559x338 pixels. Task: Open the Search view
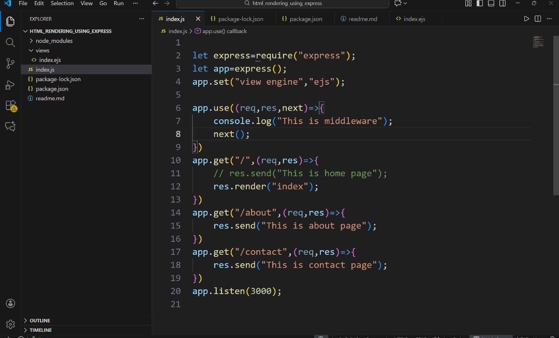click(x=10, y=43)
